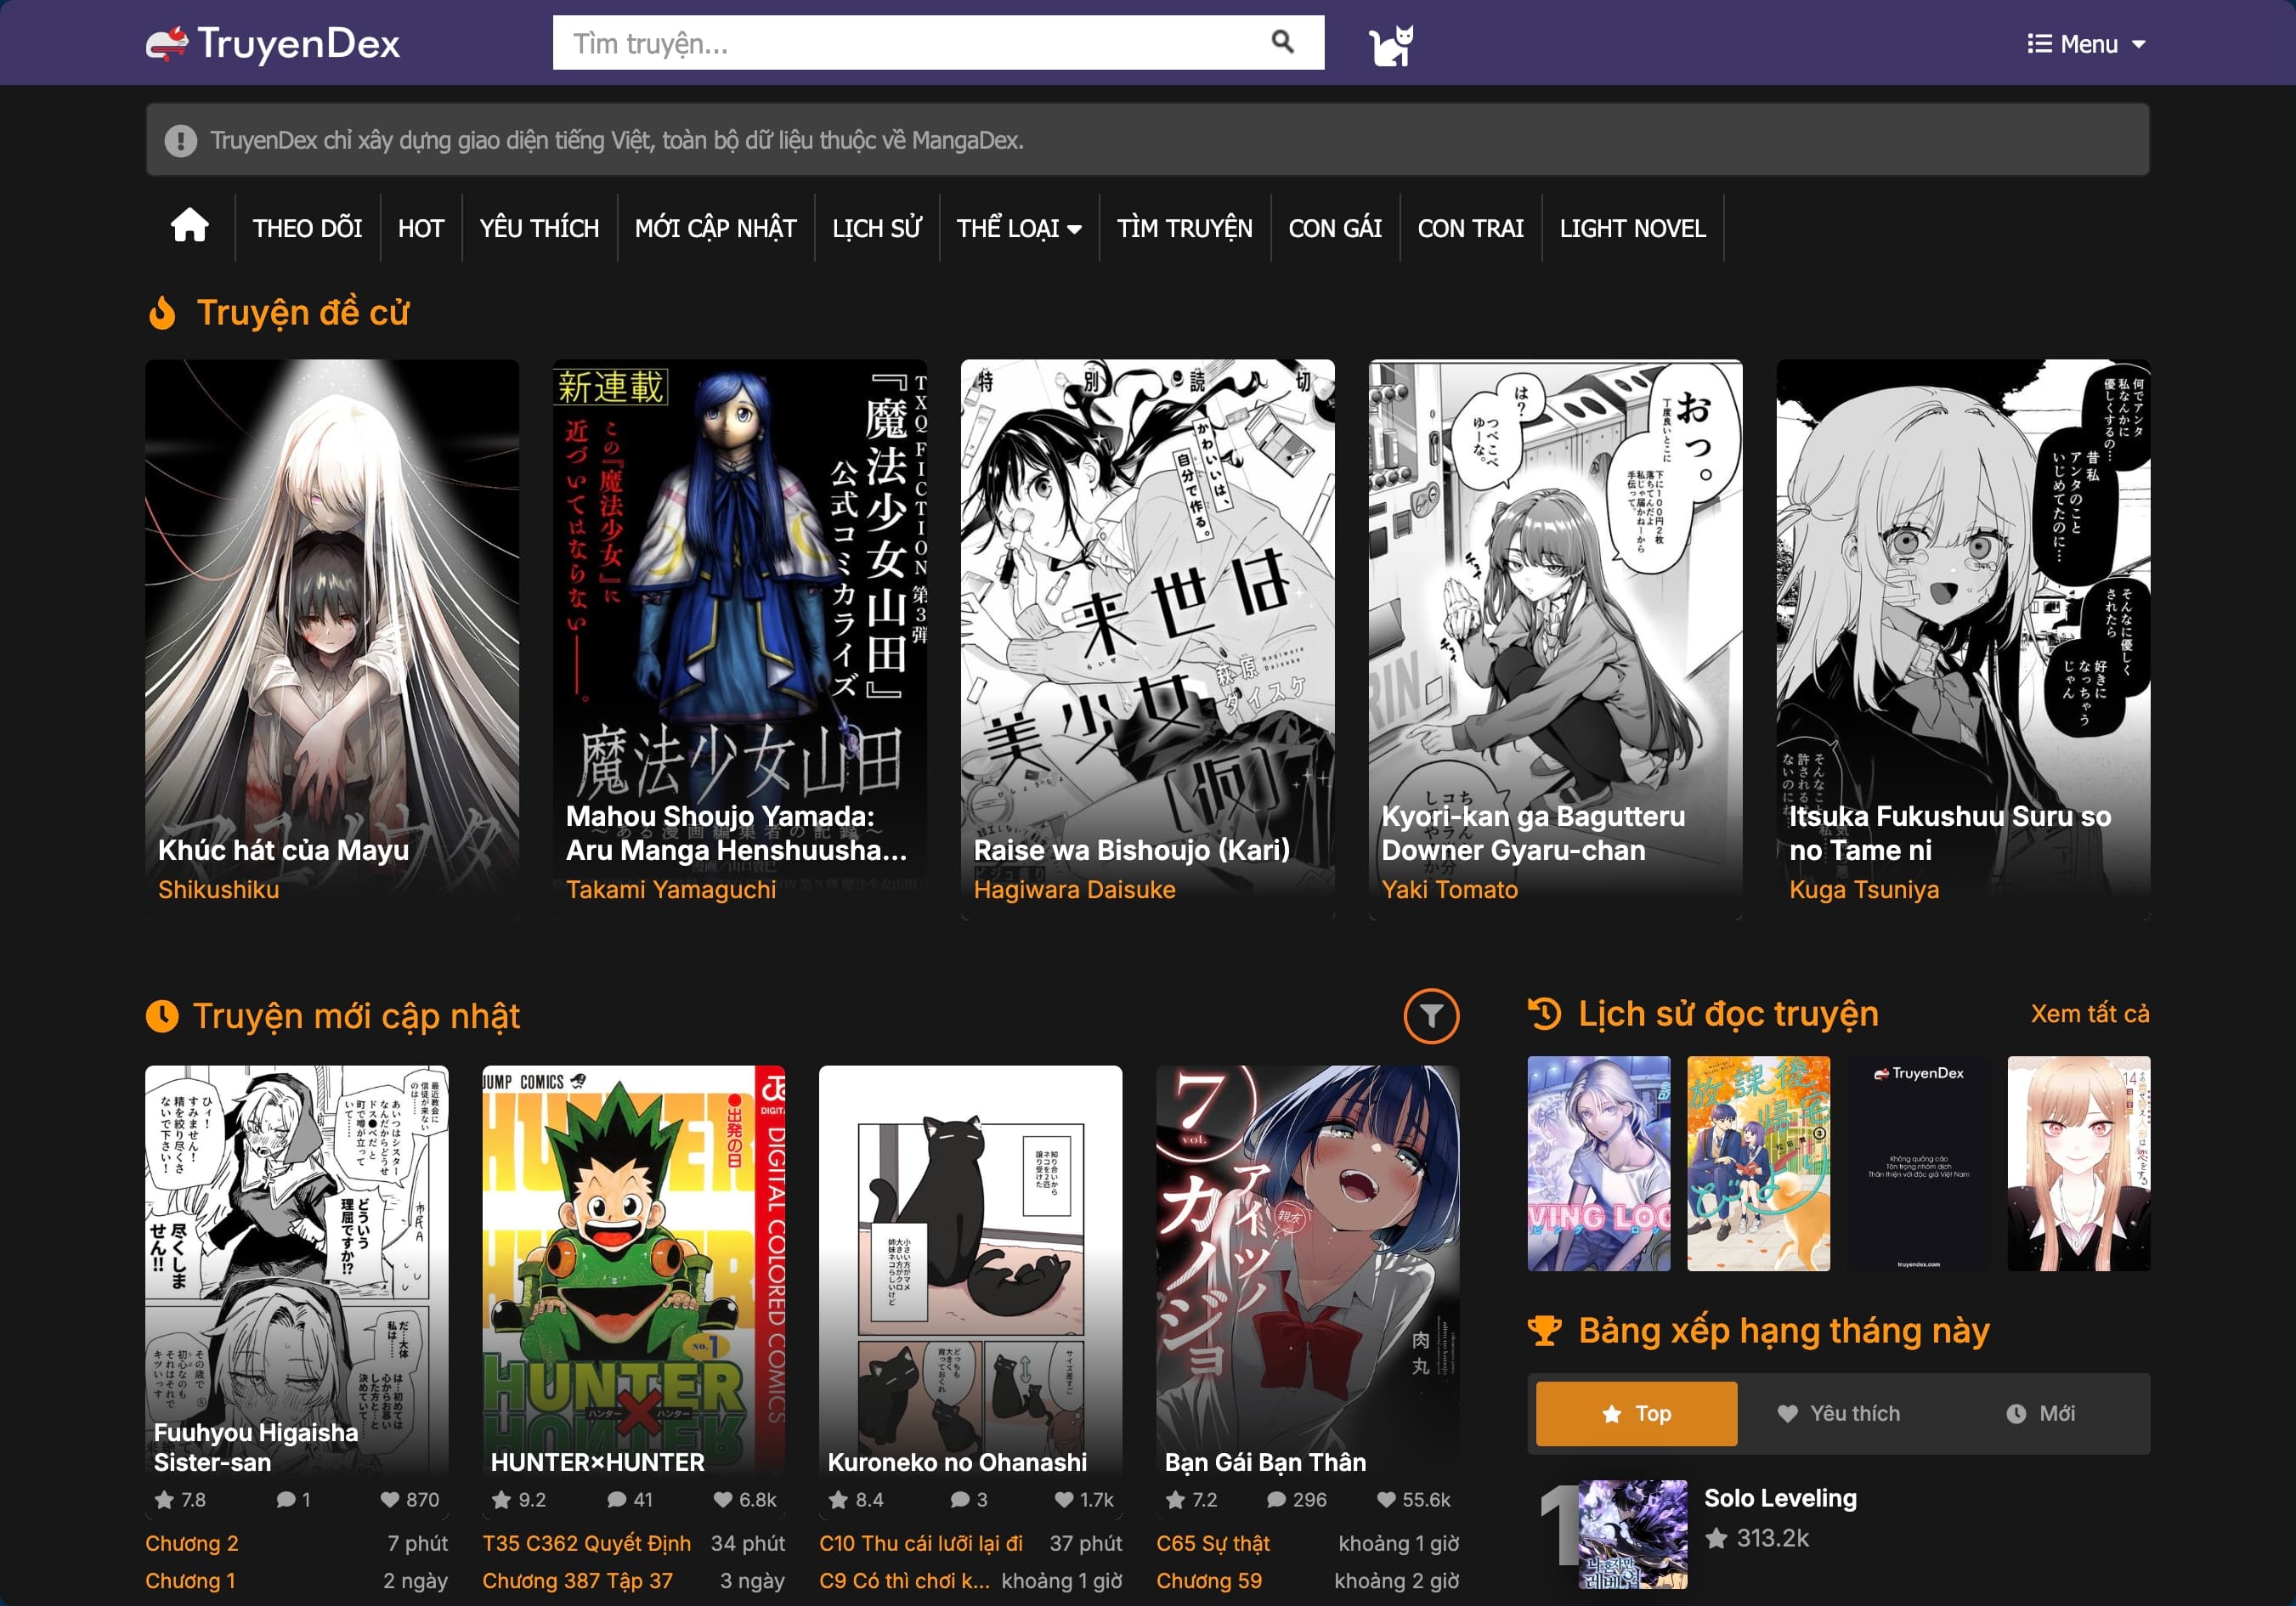
Task: Click the TruyenDex logo
Action: (273, 43)
